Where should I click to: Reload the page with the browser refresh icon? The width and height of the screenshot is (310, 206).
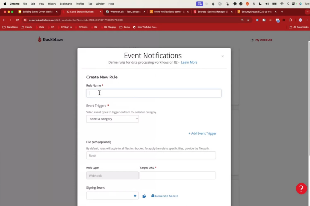pyautogui.click(x=18, y=20)
